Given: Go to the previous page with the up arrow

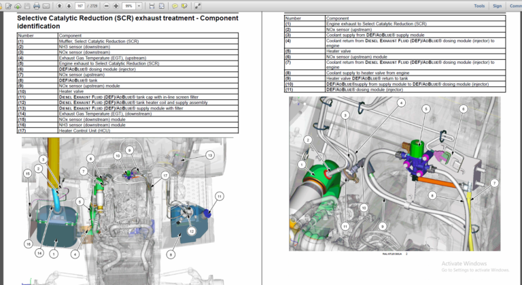Looking at the screenshot, I should (x=59, y=6).
